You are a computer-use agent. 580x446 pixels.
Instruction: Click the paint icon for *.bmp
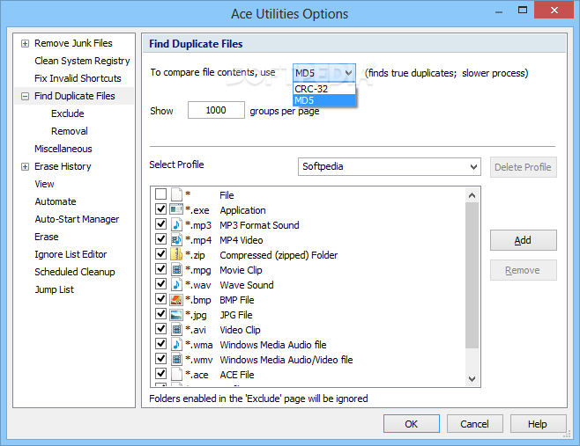(x=176, y=299)
